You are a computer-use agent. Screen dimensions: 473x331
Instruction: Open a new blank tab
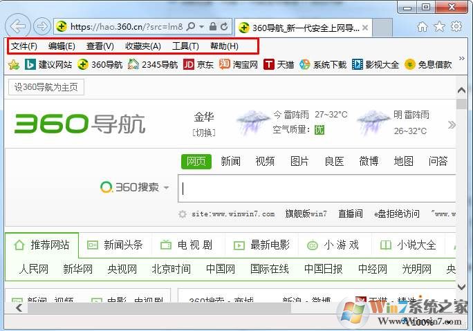[382, 28]
